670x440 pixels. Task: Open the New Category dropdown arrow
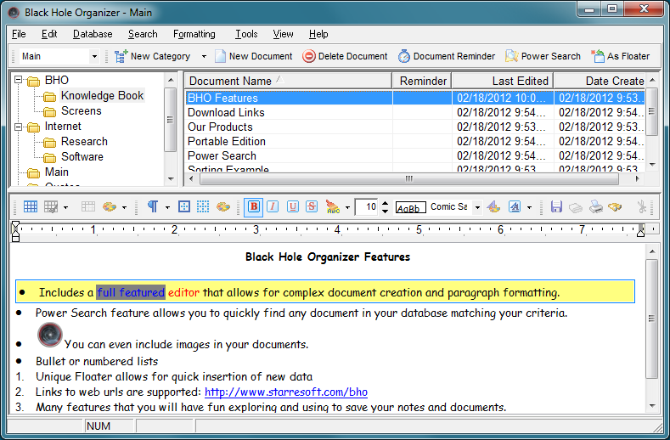coord(204,56)
